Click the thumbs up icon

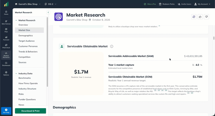point(200,17)
